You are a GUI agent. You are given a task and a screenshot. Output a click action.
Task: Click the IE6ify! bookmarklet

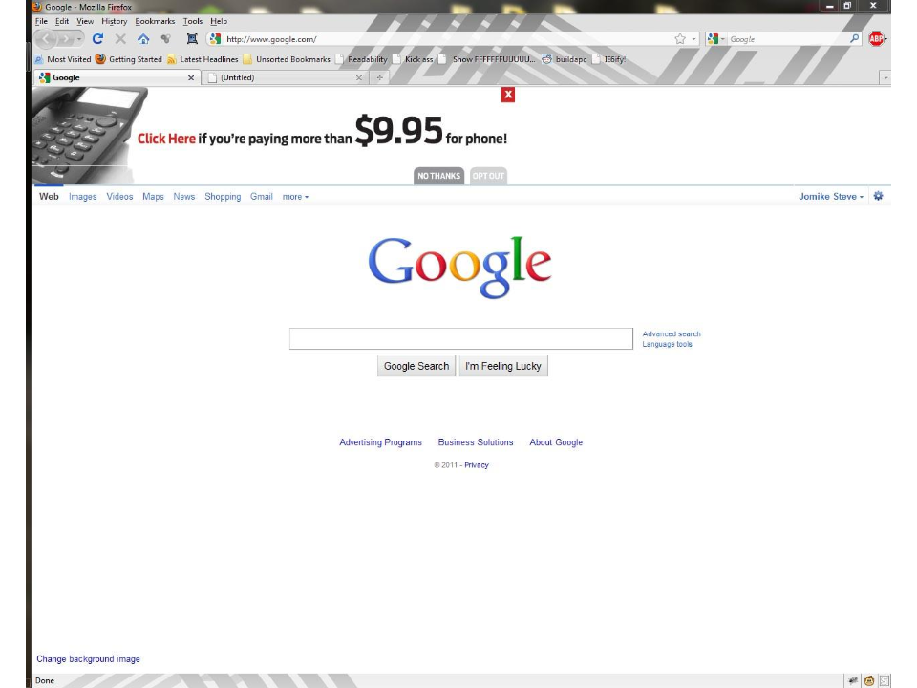click(608, 59)
